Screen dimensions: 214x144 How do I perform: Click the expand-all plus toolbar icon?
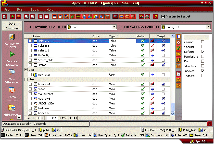[27, 16]
